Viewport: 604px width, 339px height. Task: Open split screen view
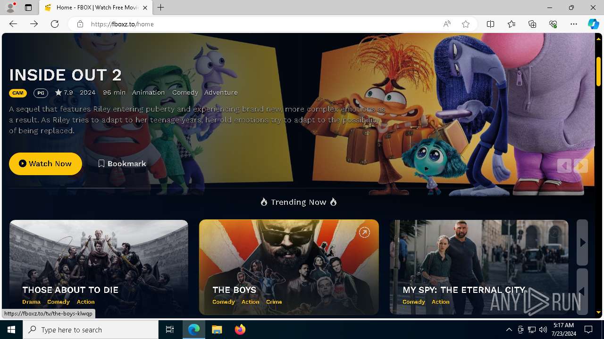[x=491, y=24]
